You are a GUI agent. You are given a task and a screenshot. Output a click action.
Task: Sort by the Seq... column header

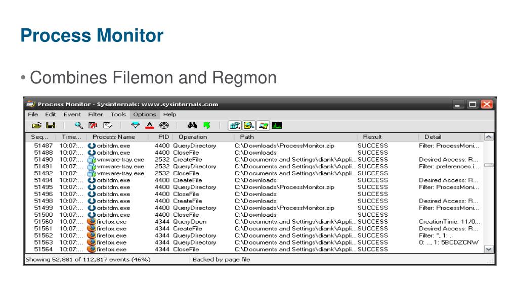[x=39, y=137]
